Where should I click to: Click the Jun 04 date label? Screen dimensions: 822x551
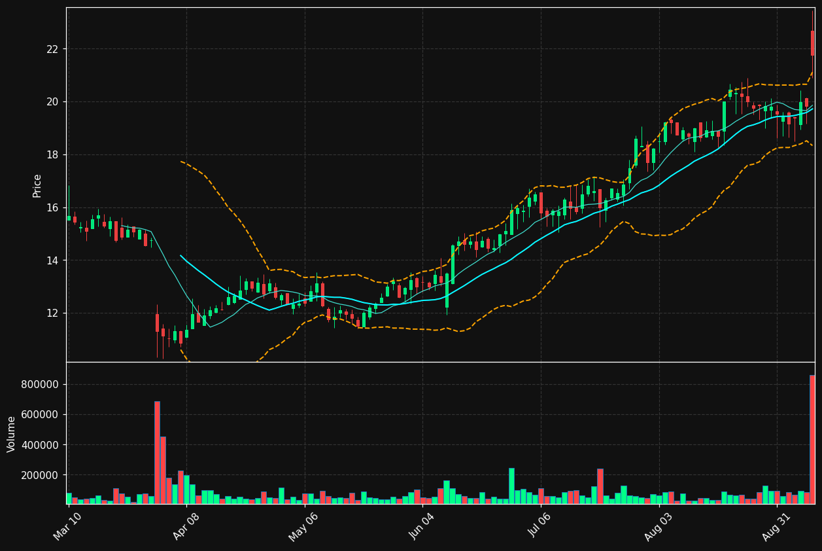coord(422,526)
